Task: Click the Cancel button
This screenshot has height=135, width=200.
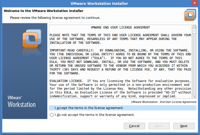Action: 134,126
